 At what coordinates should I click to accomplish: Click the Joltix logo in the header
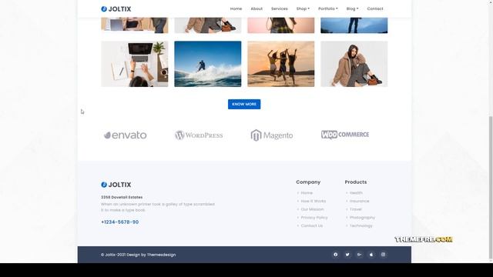(x=116, y=8)
